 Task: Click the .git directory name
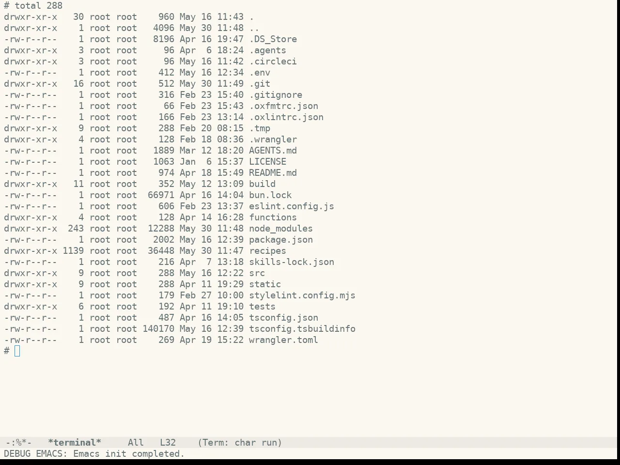pos(260,84)
